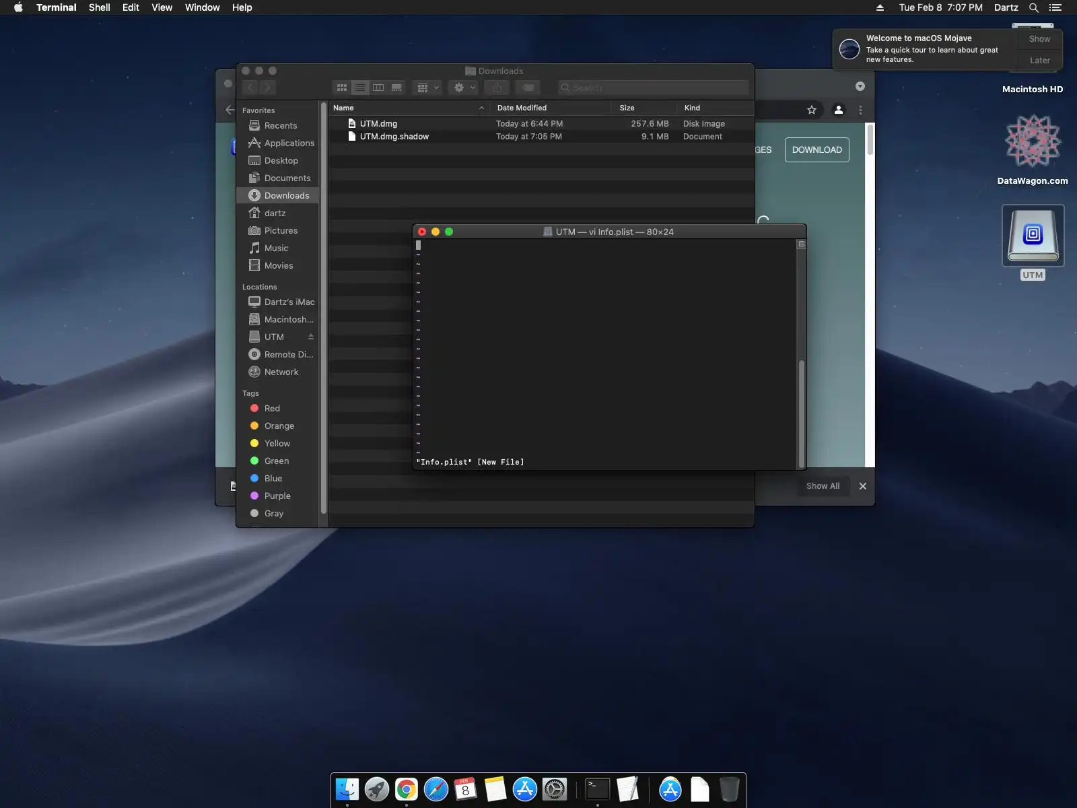
Task: Open the Shell menu
Action: (x=100, y=7)
